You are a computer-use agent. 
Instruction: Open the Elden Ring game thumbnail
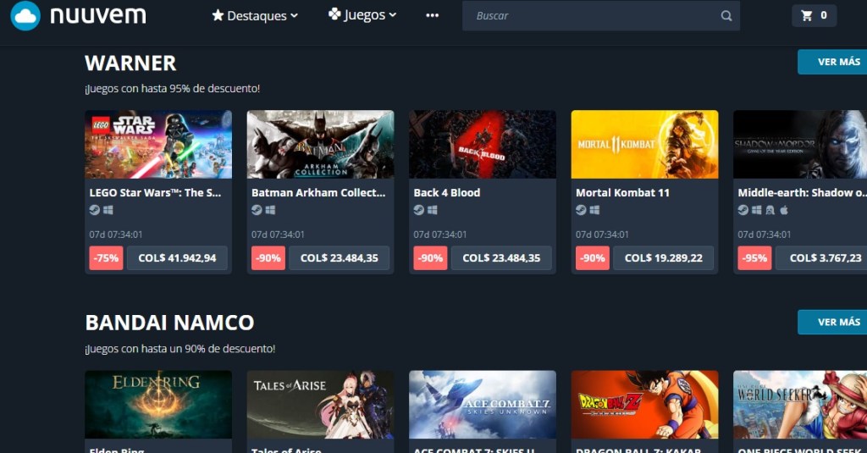click(x=158, y=403)
